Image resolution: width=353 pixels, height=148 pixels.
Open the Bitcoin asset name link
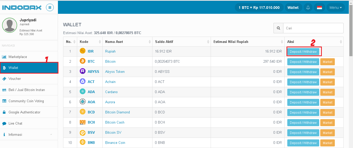[x=110, y=61]
